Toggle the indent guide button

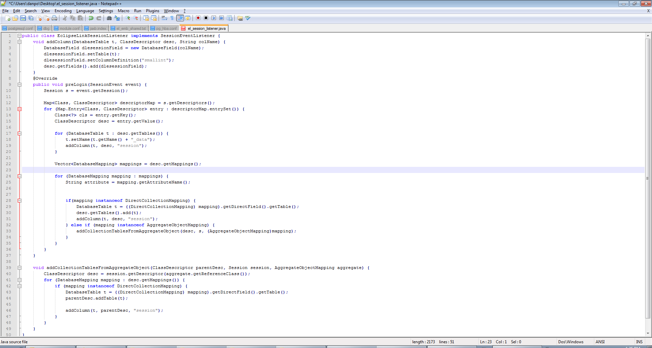tap(180, 18)
